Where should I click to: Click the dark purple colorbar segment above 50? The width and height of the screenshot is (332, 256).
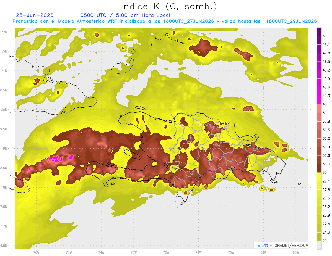(319, 32)
